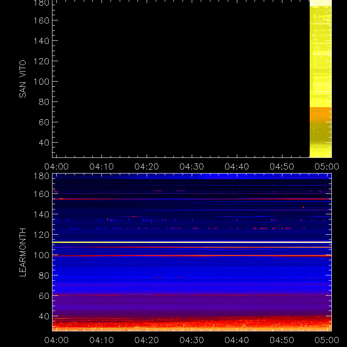Click 04:10 time label under Learmonth plot
The height and width of the screenshot is (347, 347).
101,340
